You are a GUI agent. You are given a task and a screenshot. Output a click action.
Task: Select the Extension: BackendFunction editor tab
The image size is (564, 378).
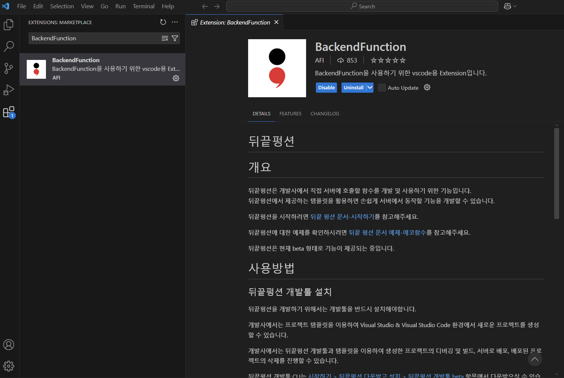click(x=235, y=23)
